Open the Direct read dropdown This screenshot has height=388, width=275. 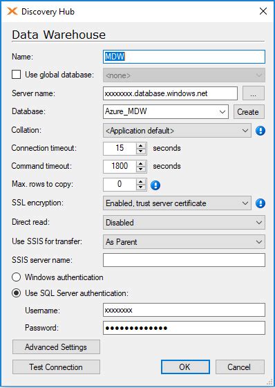[x=184, y=223]
